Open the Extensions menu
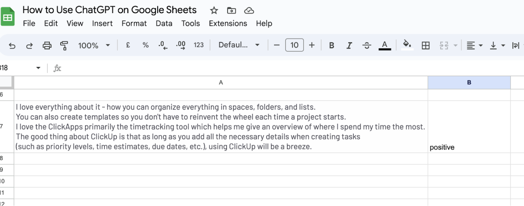Viewport: 524px width, 206px height. pyautogui.click(x=228, y=23)
